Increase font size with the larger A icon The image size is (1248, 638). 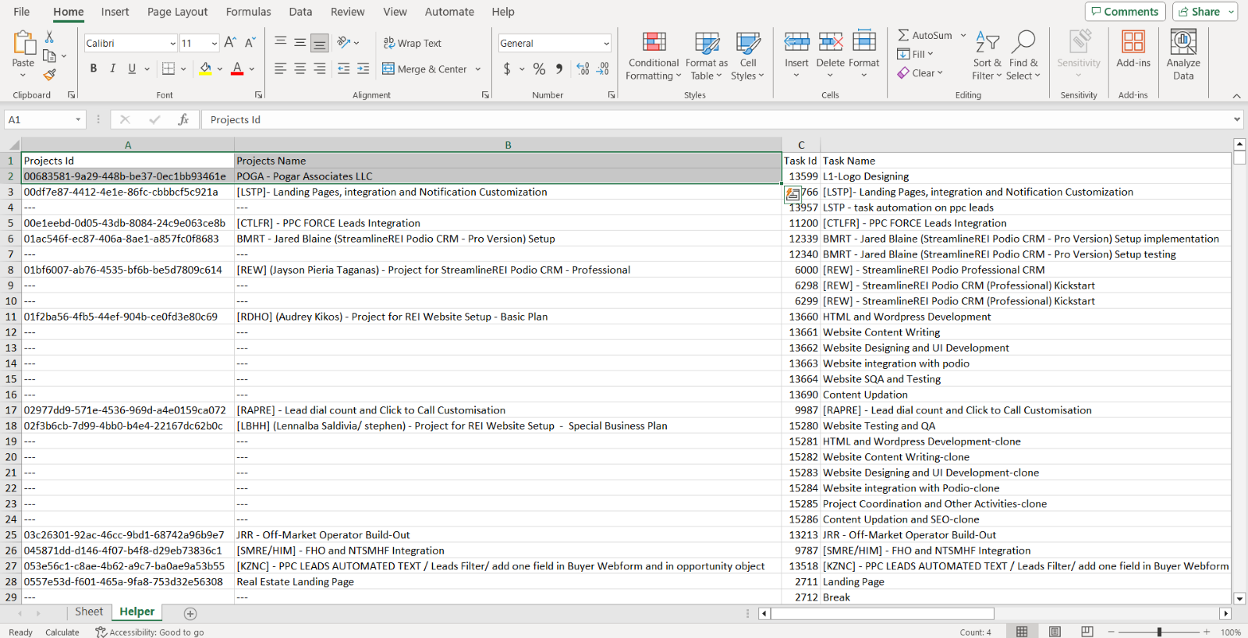(x=230, y=43)
